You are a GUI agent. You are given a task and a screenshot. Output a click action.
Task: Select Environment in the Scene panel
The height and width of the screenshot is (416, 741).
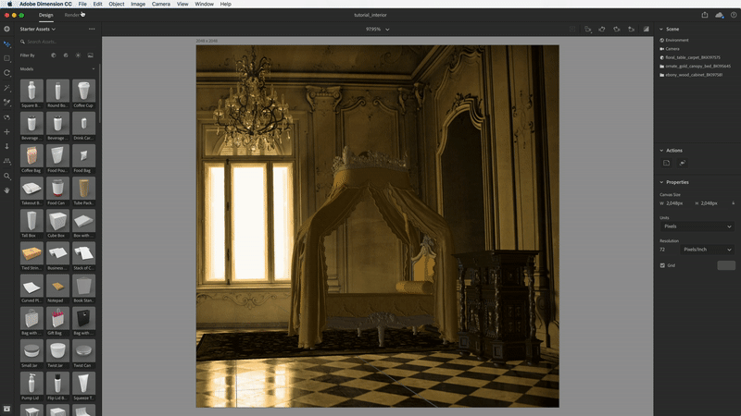point(677,40)
